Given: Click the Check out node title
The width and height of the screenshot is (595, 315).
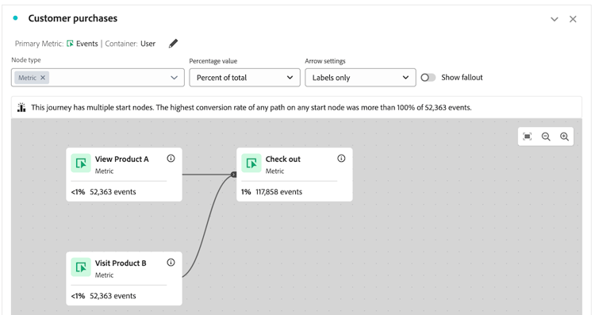Looking at the screenshot, I should (x=282, y=159).
